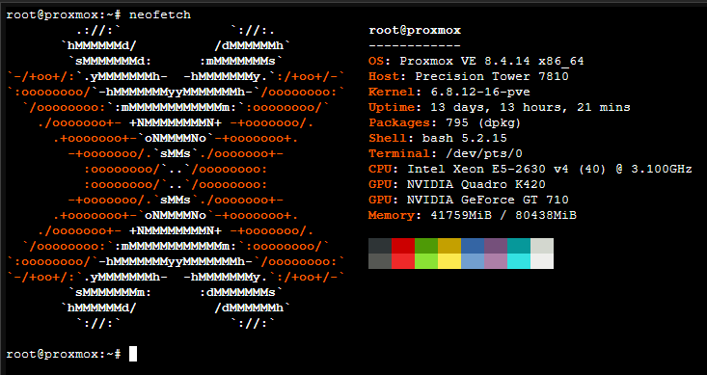
Task: Click the terminal cursor block at the prompt
Action: [133, 354]
